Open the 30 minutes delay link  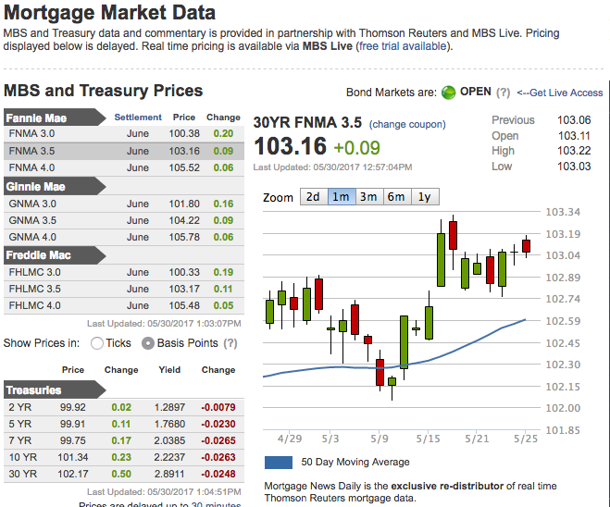pyautogui.click(x=216, y=504)
